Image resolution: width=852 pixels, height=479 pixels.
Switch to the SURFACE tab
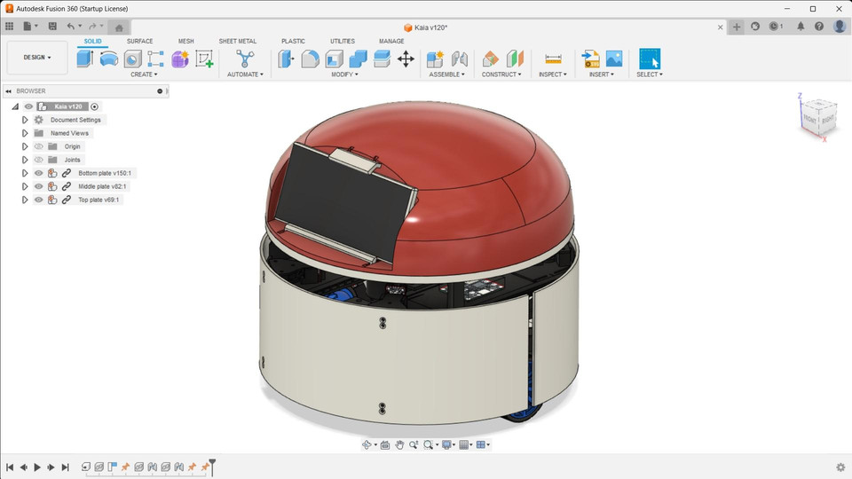pos(139,42)
